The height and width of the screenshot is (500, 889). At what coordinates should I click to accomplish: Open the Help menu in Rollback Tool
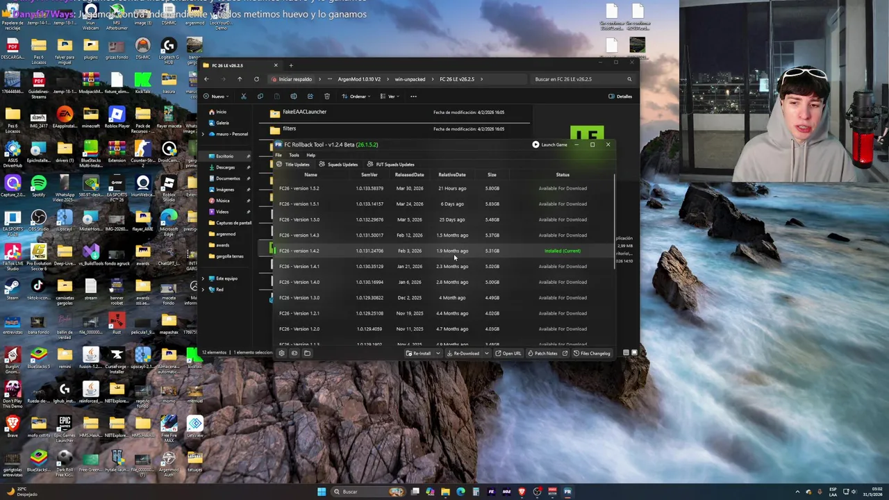click(x=310, y=155)
